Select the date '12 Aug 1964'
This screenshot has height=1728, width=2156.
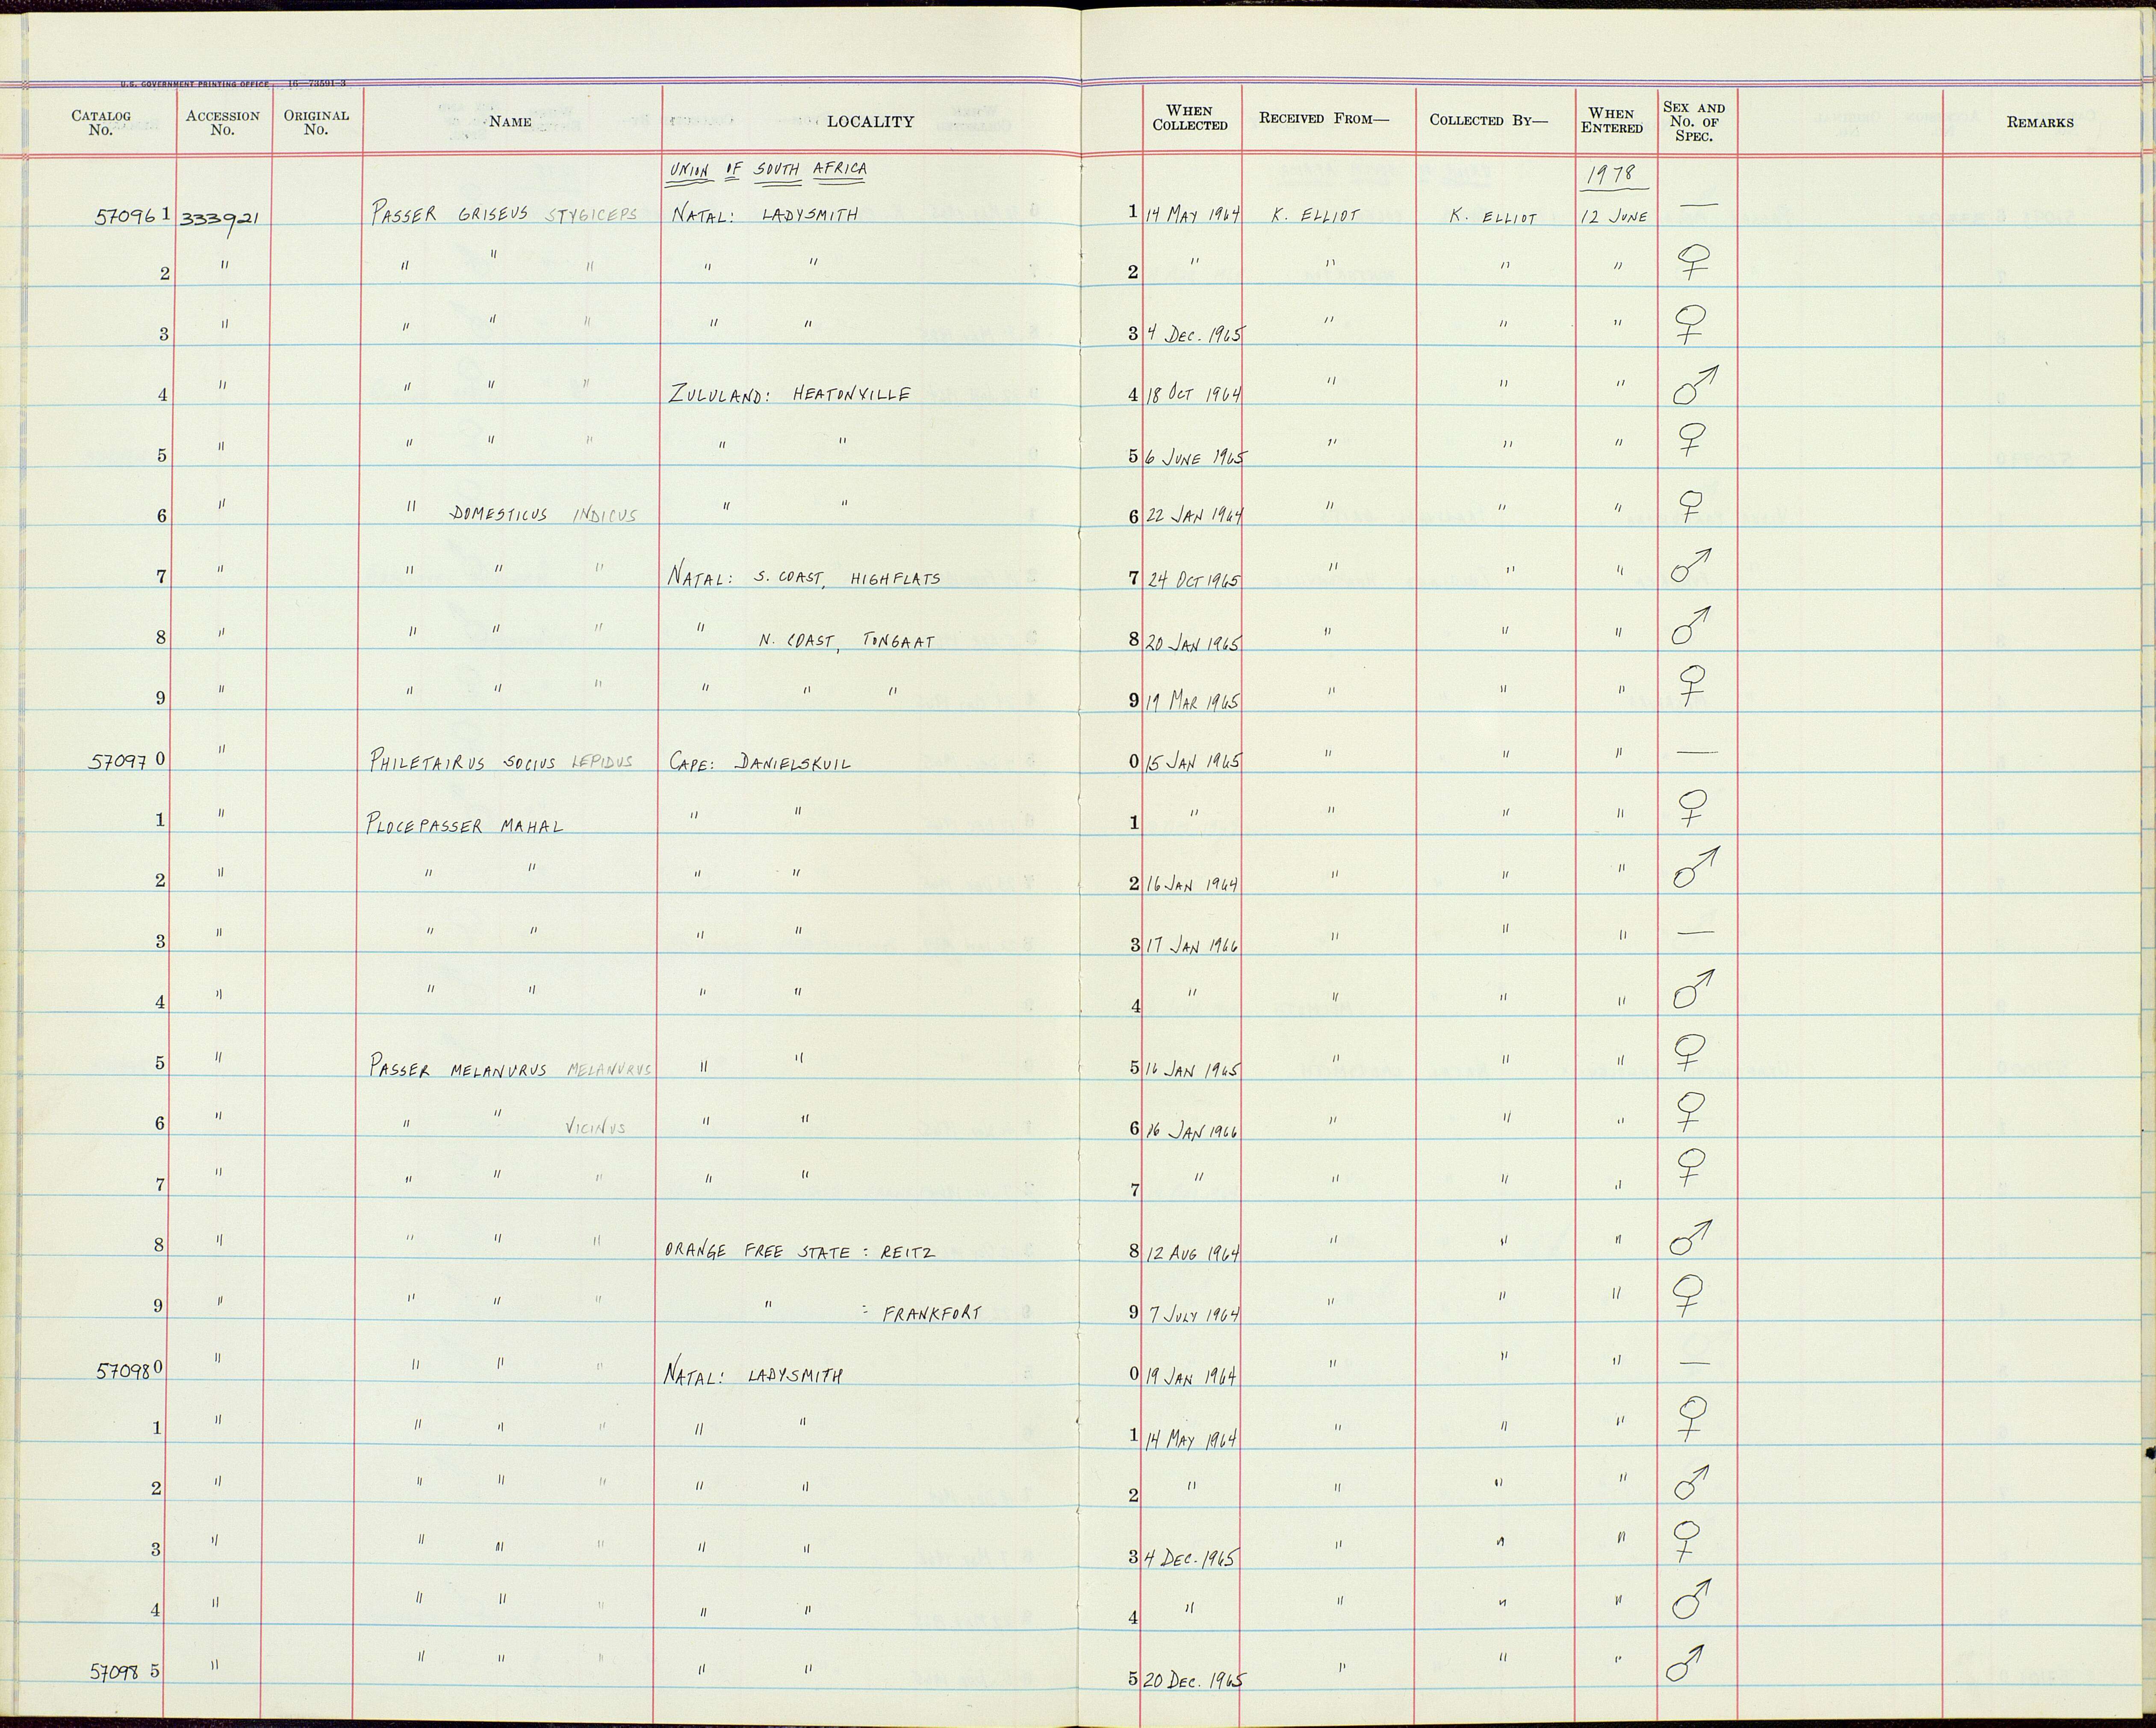(1194, 1253)
